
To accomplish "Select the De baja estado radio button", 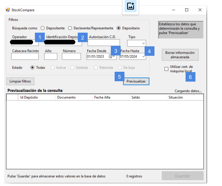I will pos(120,68).
